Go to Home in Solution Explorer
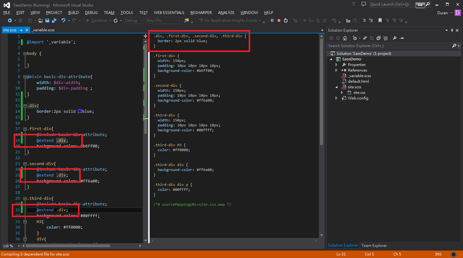The width and height of the screenshot is (463, 258). [345, 38]
